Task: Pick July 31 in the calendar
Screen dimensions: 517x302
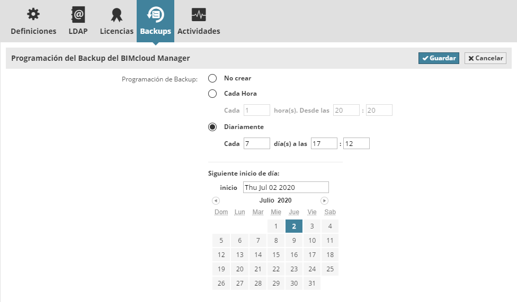Action: pos(312,283)
